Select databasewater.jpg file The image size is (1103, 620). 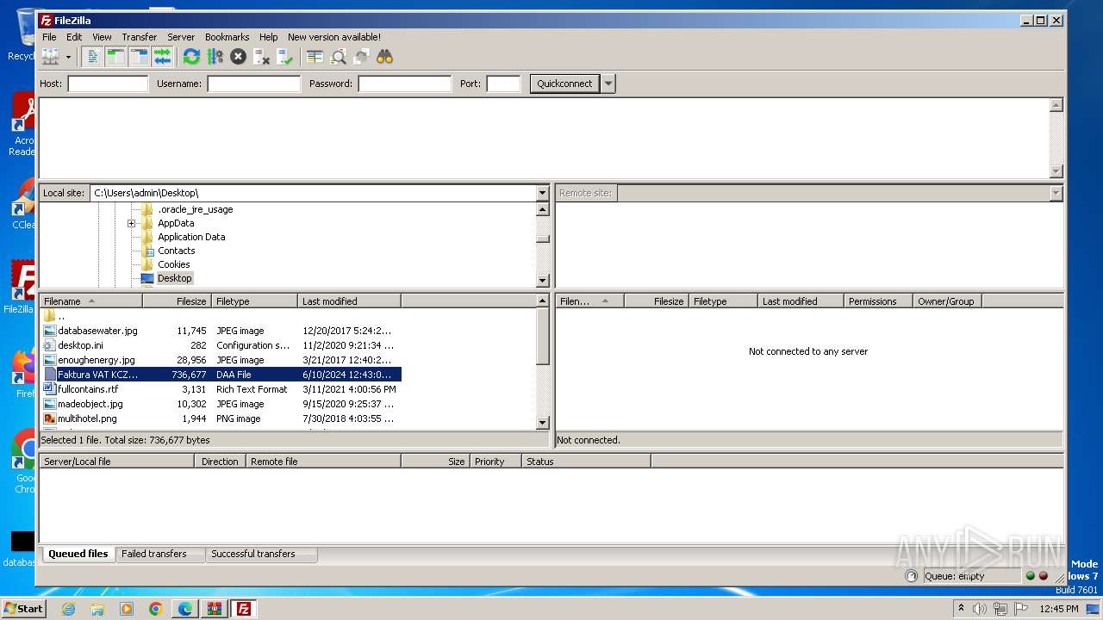[x=220, y=331]
